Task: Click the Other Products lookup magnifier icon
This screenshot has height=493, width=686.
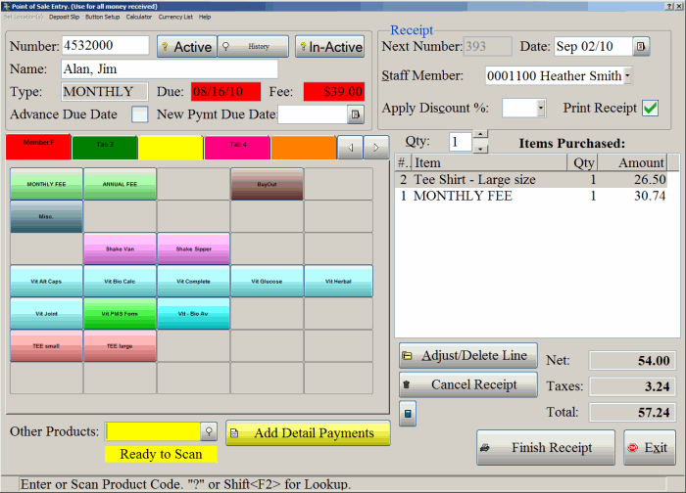Action: click(209, 431)
